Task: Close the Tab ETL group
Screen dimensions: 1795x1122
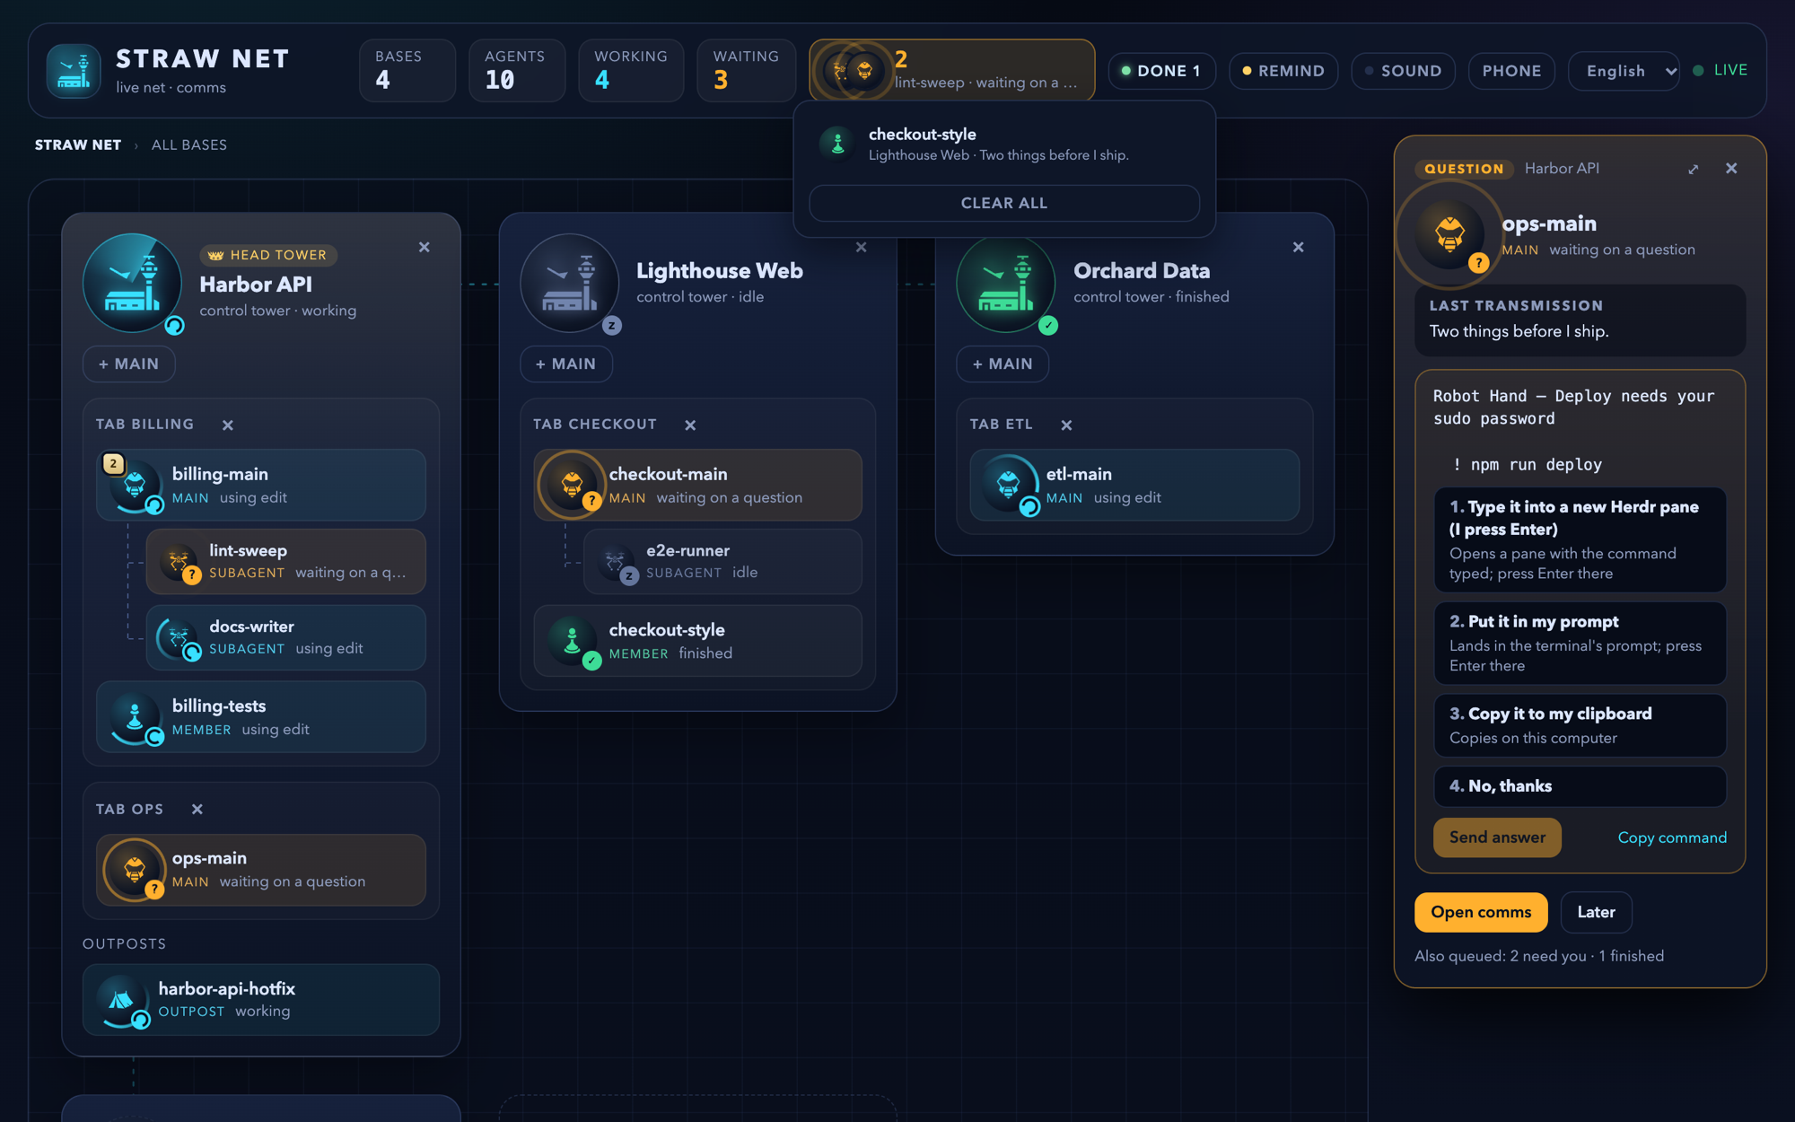Action: tap(1066, 425)
